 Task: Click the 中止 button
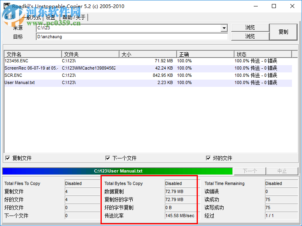click(x=282, y=171)
